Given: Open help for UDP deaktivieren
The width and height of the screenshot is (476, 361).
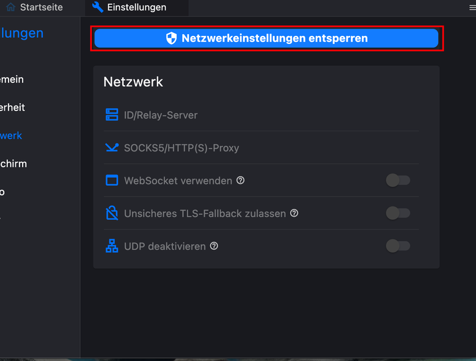Looking at the screenshot, I should (x=214, y=246).
